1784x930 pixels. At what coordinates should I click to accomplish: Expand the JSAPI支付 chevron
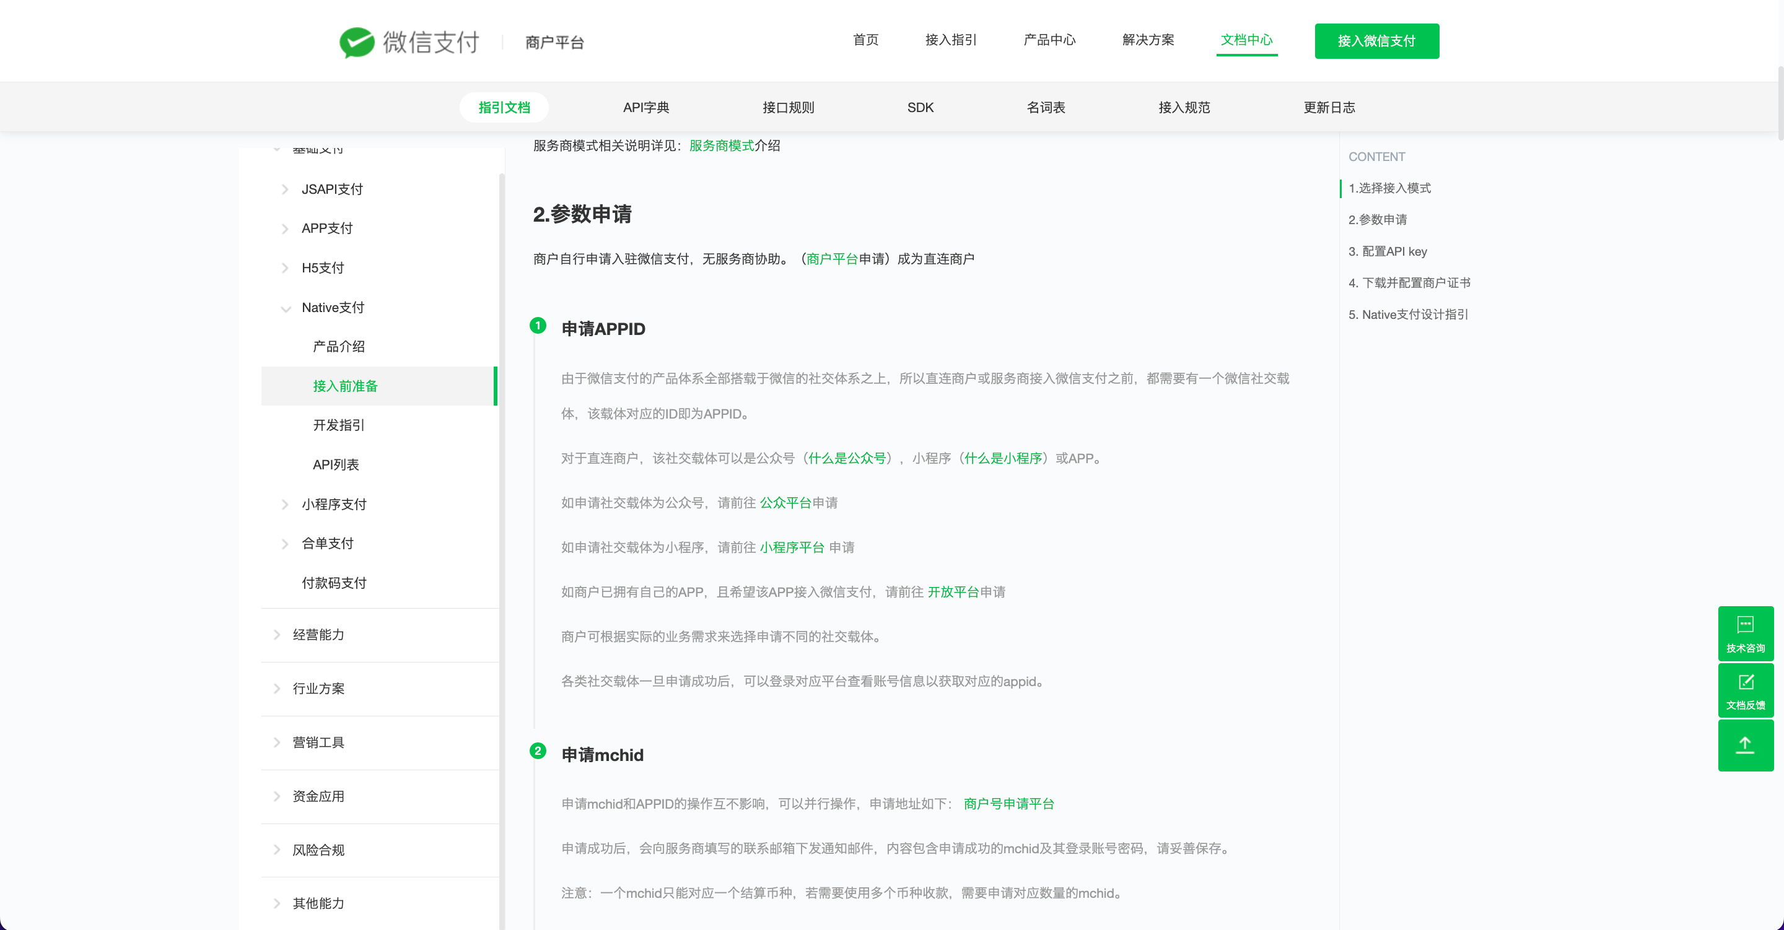click(x=285, y=189)
